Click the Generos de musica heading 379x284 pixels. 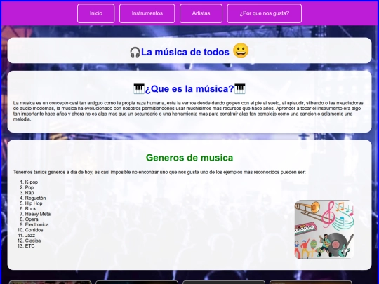pos(189,158)
